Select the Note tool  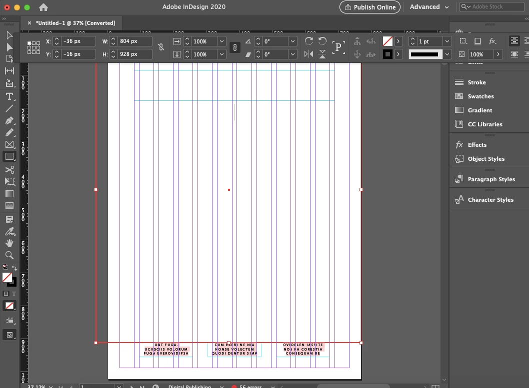[x=9, y=220]
